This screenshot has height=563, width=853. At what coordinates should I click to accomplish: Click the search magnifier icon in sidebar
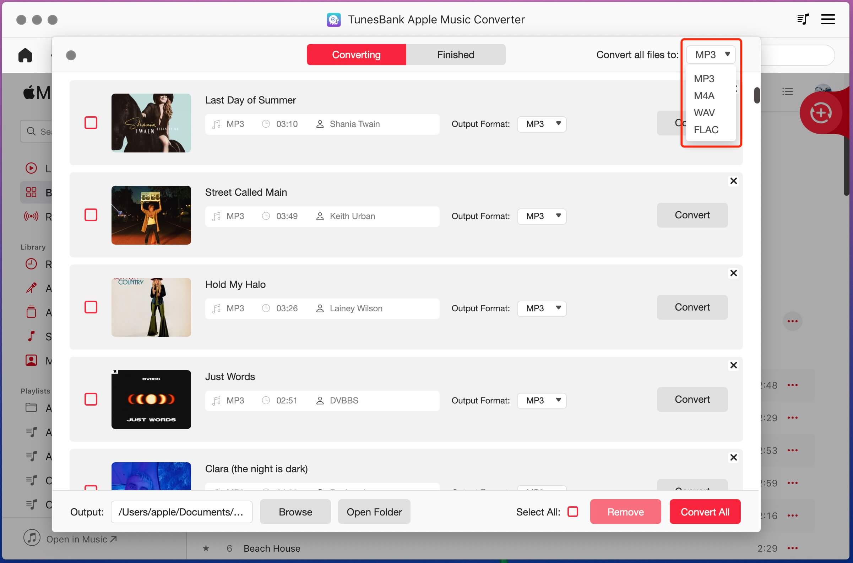click(31, 132)
